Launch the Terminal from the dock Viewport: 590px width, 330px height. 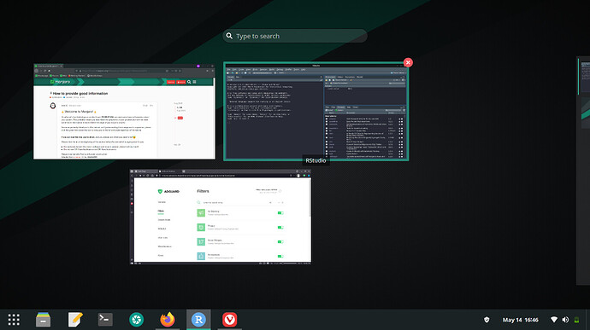pos(105,320)
